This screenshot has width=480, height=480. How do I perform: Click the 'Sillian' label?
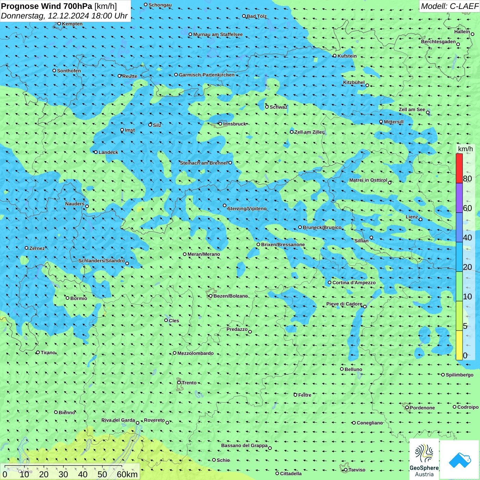point(361,241)
